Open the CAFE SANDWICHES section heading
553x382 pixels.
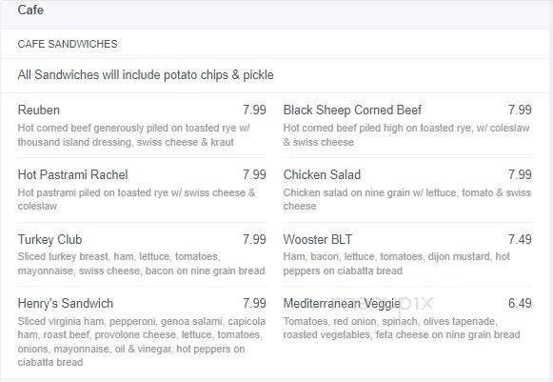tap(68, 44)
